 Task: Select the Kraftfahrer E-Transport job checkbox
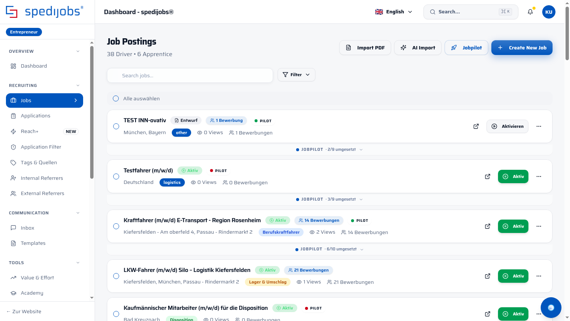[116, 226]
